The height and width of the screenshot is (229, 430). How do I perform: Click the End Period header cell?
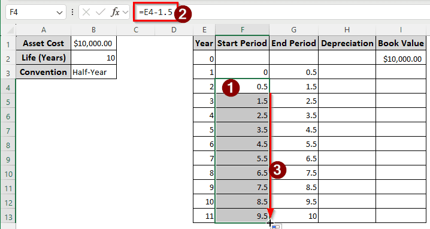(293, 43)
